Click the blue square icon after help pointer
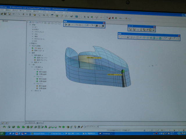 coord(76,17)
